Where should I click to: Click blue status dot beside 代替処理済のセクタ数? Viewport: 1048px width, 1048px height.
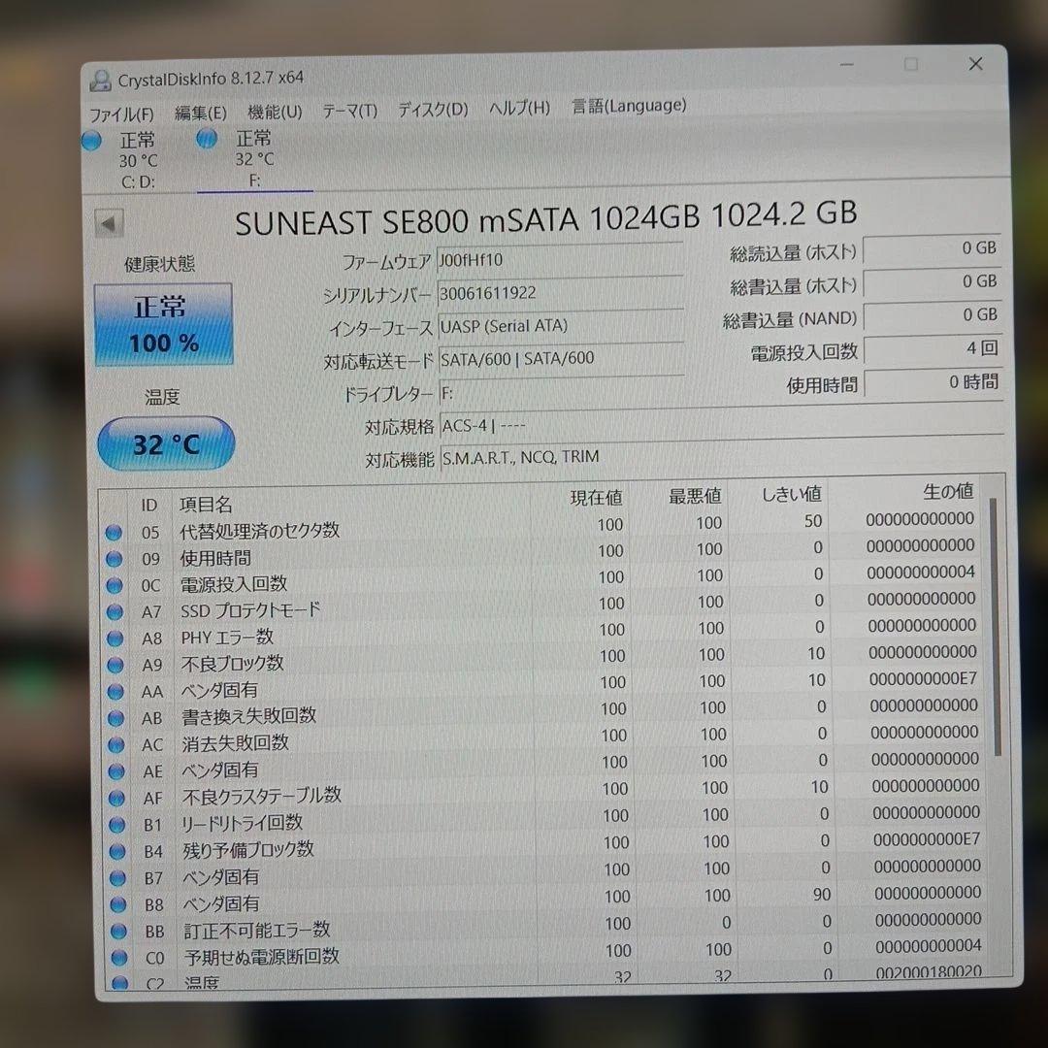tap(115, 531)
